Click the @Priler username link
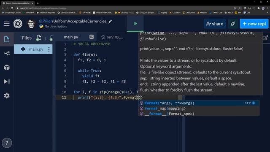270x152 pixels. tap(45, 21)
